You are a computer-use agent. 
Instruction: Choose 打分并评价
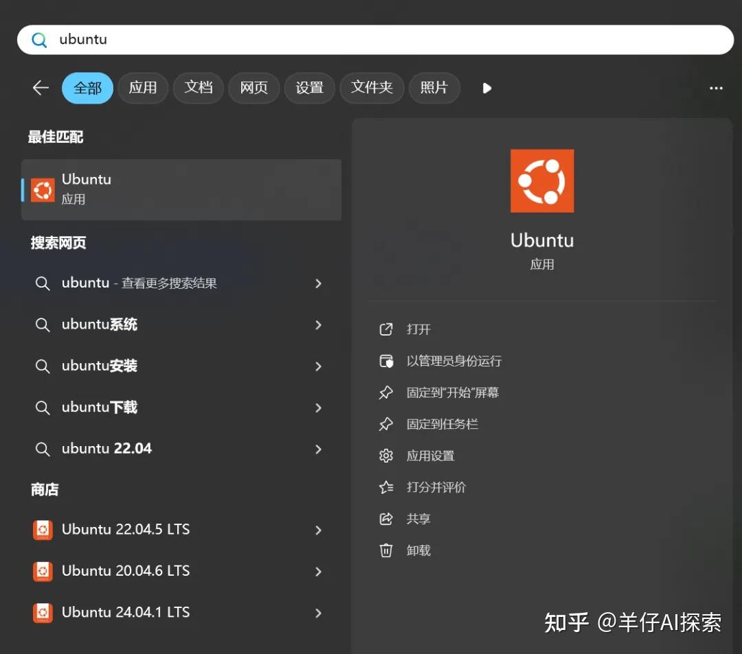point(436,487)
